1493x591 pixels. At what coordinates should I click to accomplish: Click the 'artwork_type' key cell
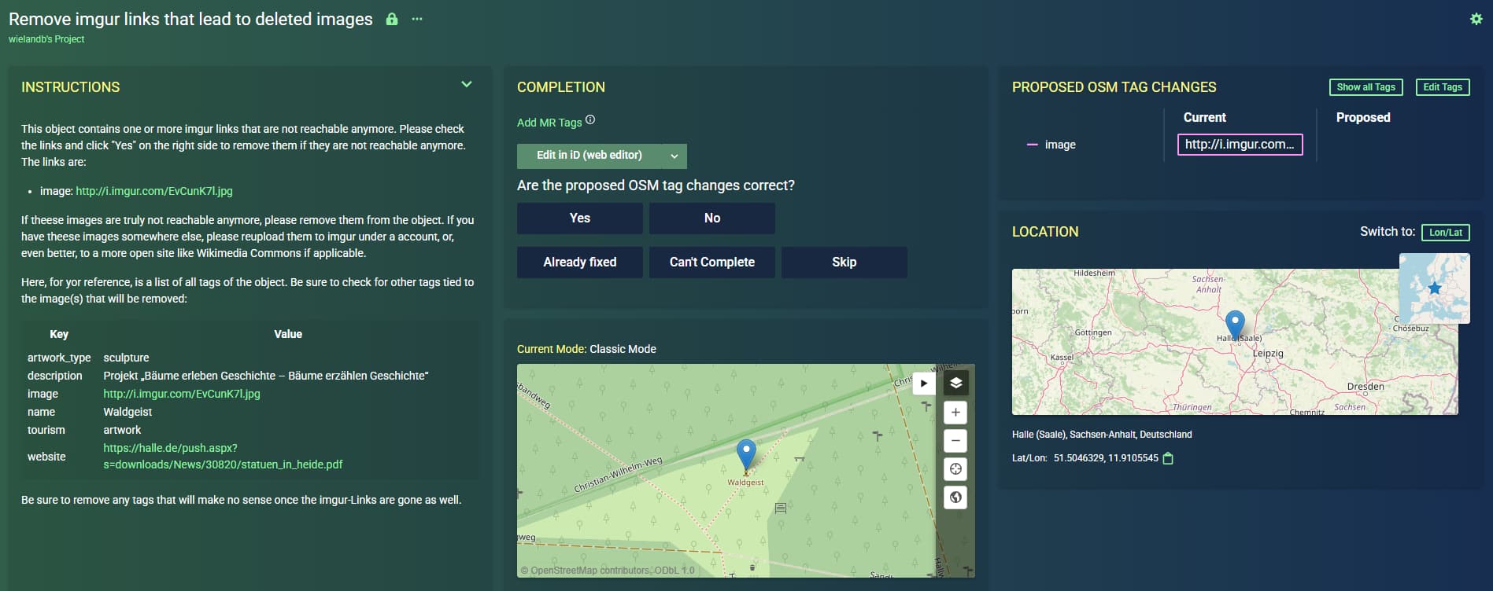[x=59, y=358]
